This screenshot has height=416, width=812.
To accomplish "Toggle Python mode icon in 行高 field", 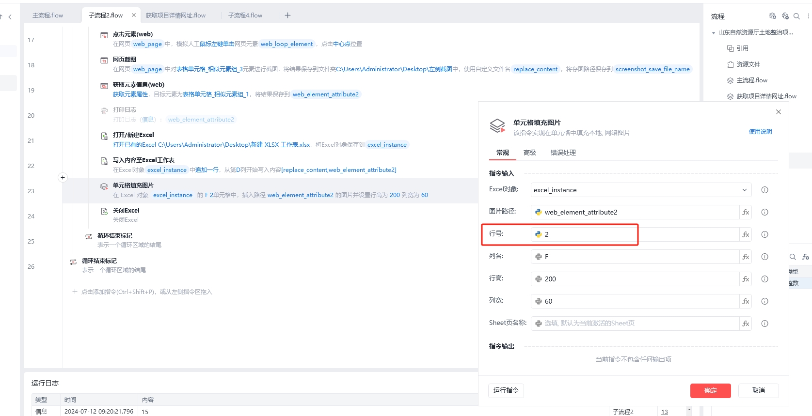I will click(538, 279).
